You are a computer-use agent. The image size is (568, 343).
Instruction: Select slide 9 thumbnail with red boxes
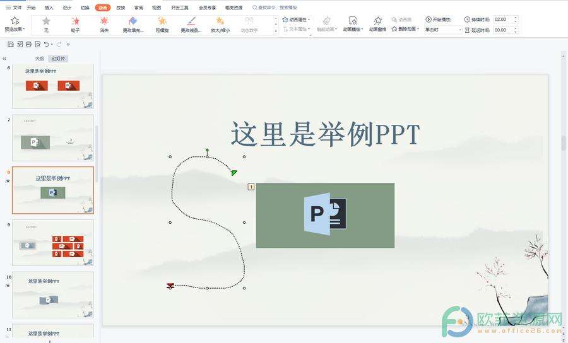53,243
